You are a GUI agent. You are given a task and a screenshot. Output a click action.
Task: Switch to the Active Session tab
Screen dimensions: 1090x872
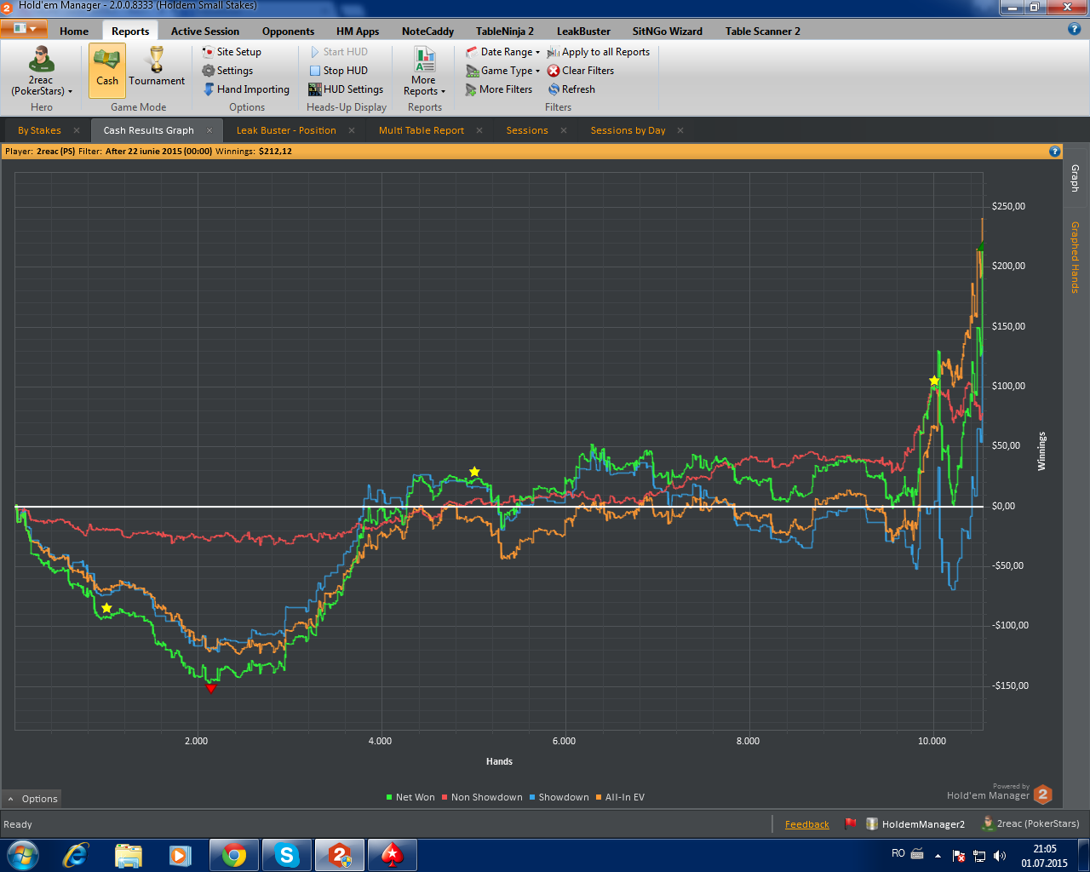pyautogui.click(x=205, y=32)
